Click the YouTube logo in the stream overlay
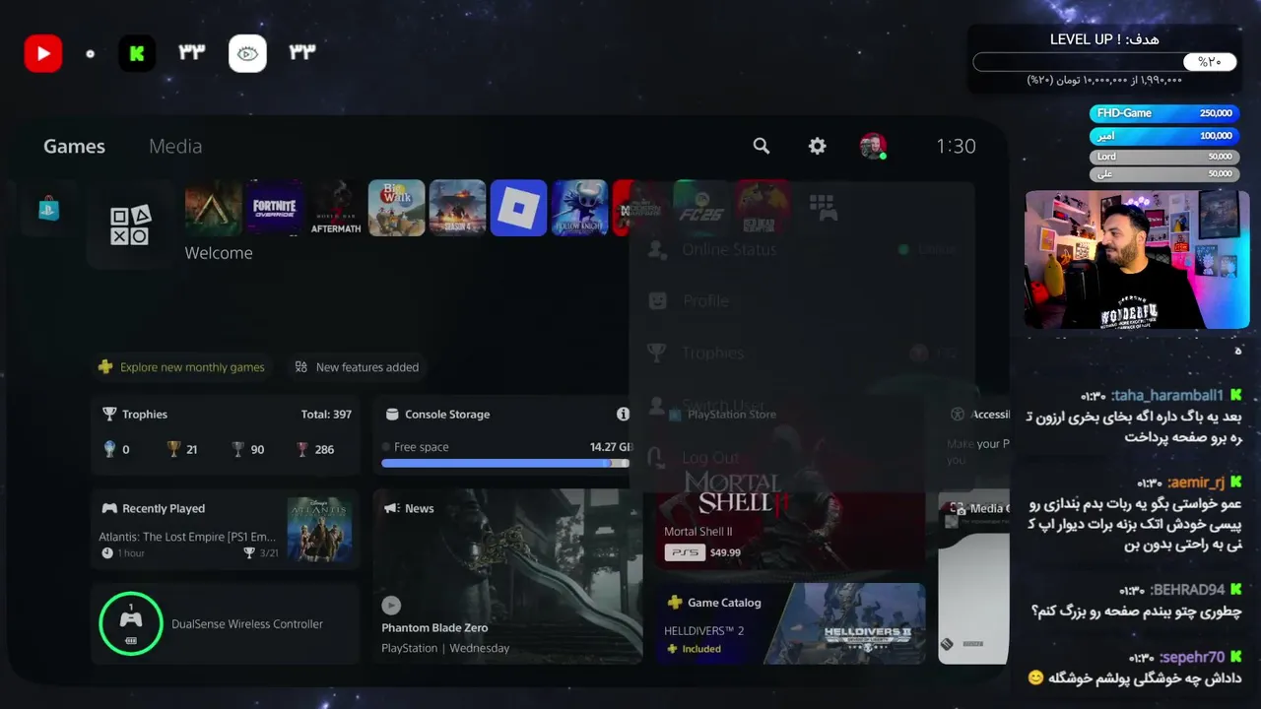Viewport: 1261px width, 709px height. (43, 53)
